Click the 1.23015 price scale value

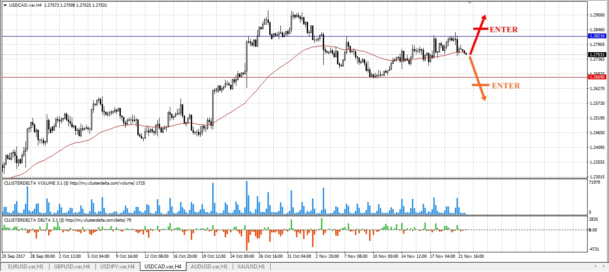(x=597, y=177)
